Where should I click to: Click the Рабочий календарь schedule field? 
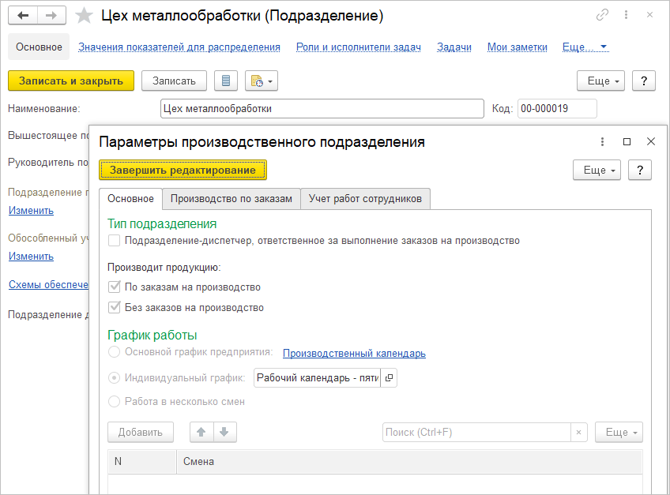(x=318, y=378)
